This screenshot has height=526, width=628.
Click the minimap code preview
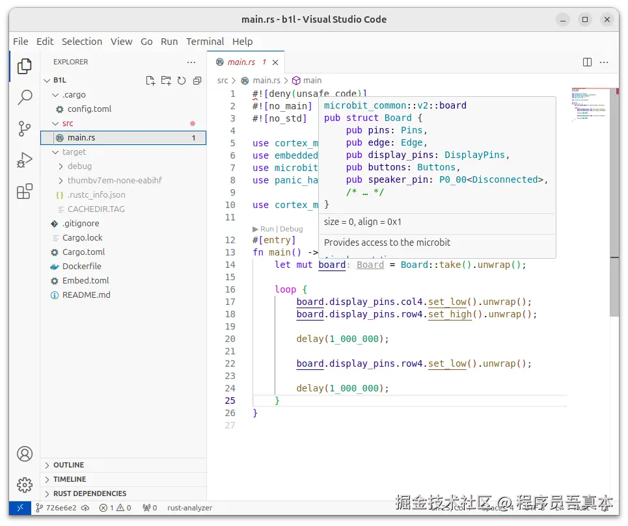(x=589, y=105)
